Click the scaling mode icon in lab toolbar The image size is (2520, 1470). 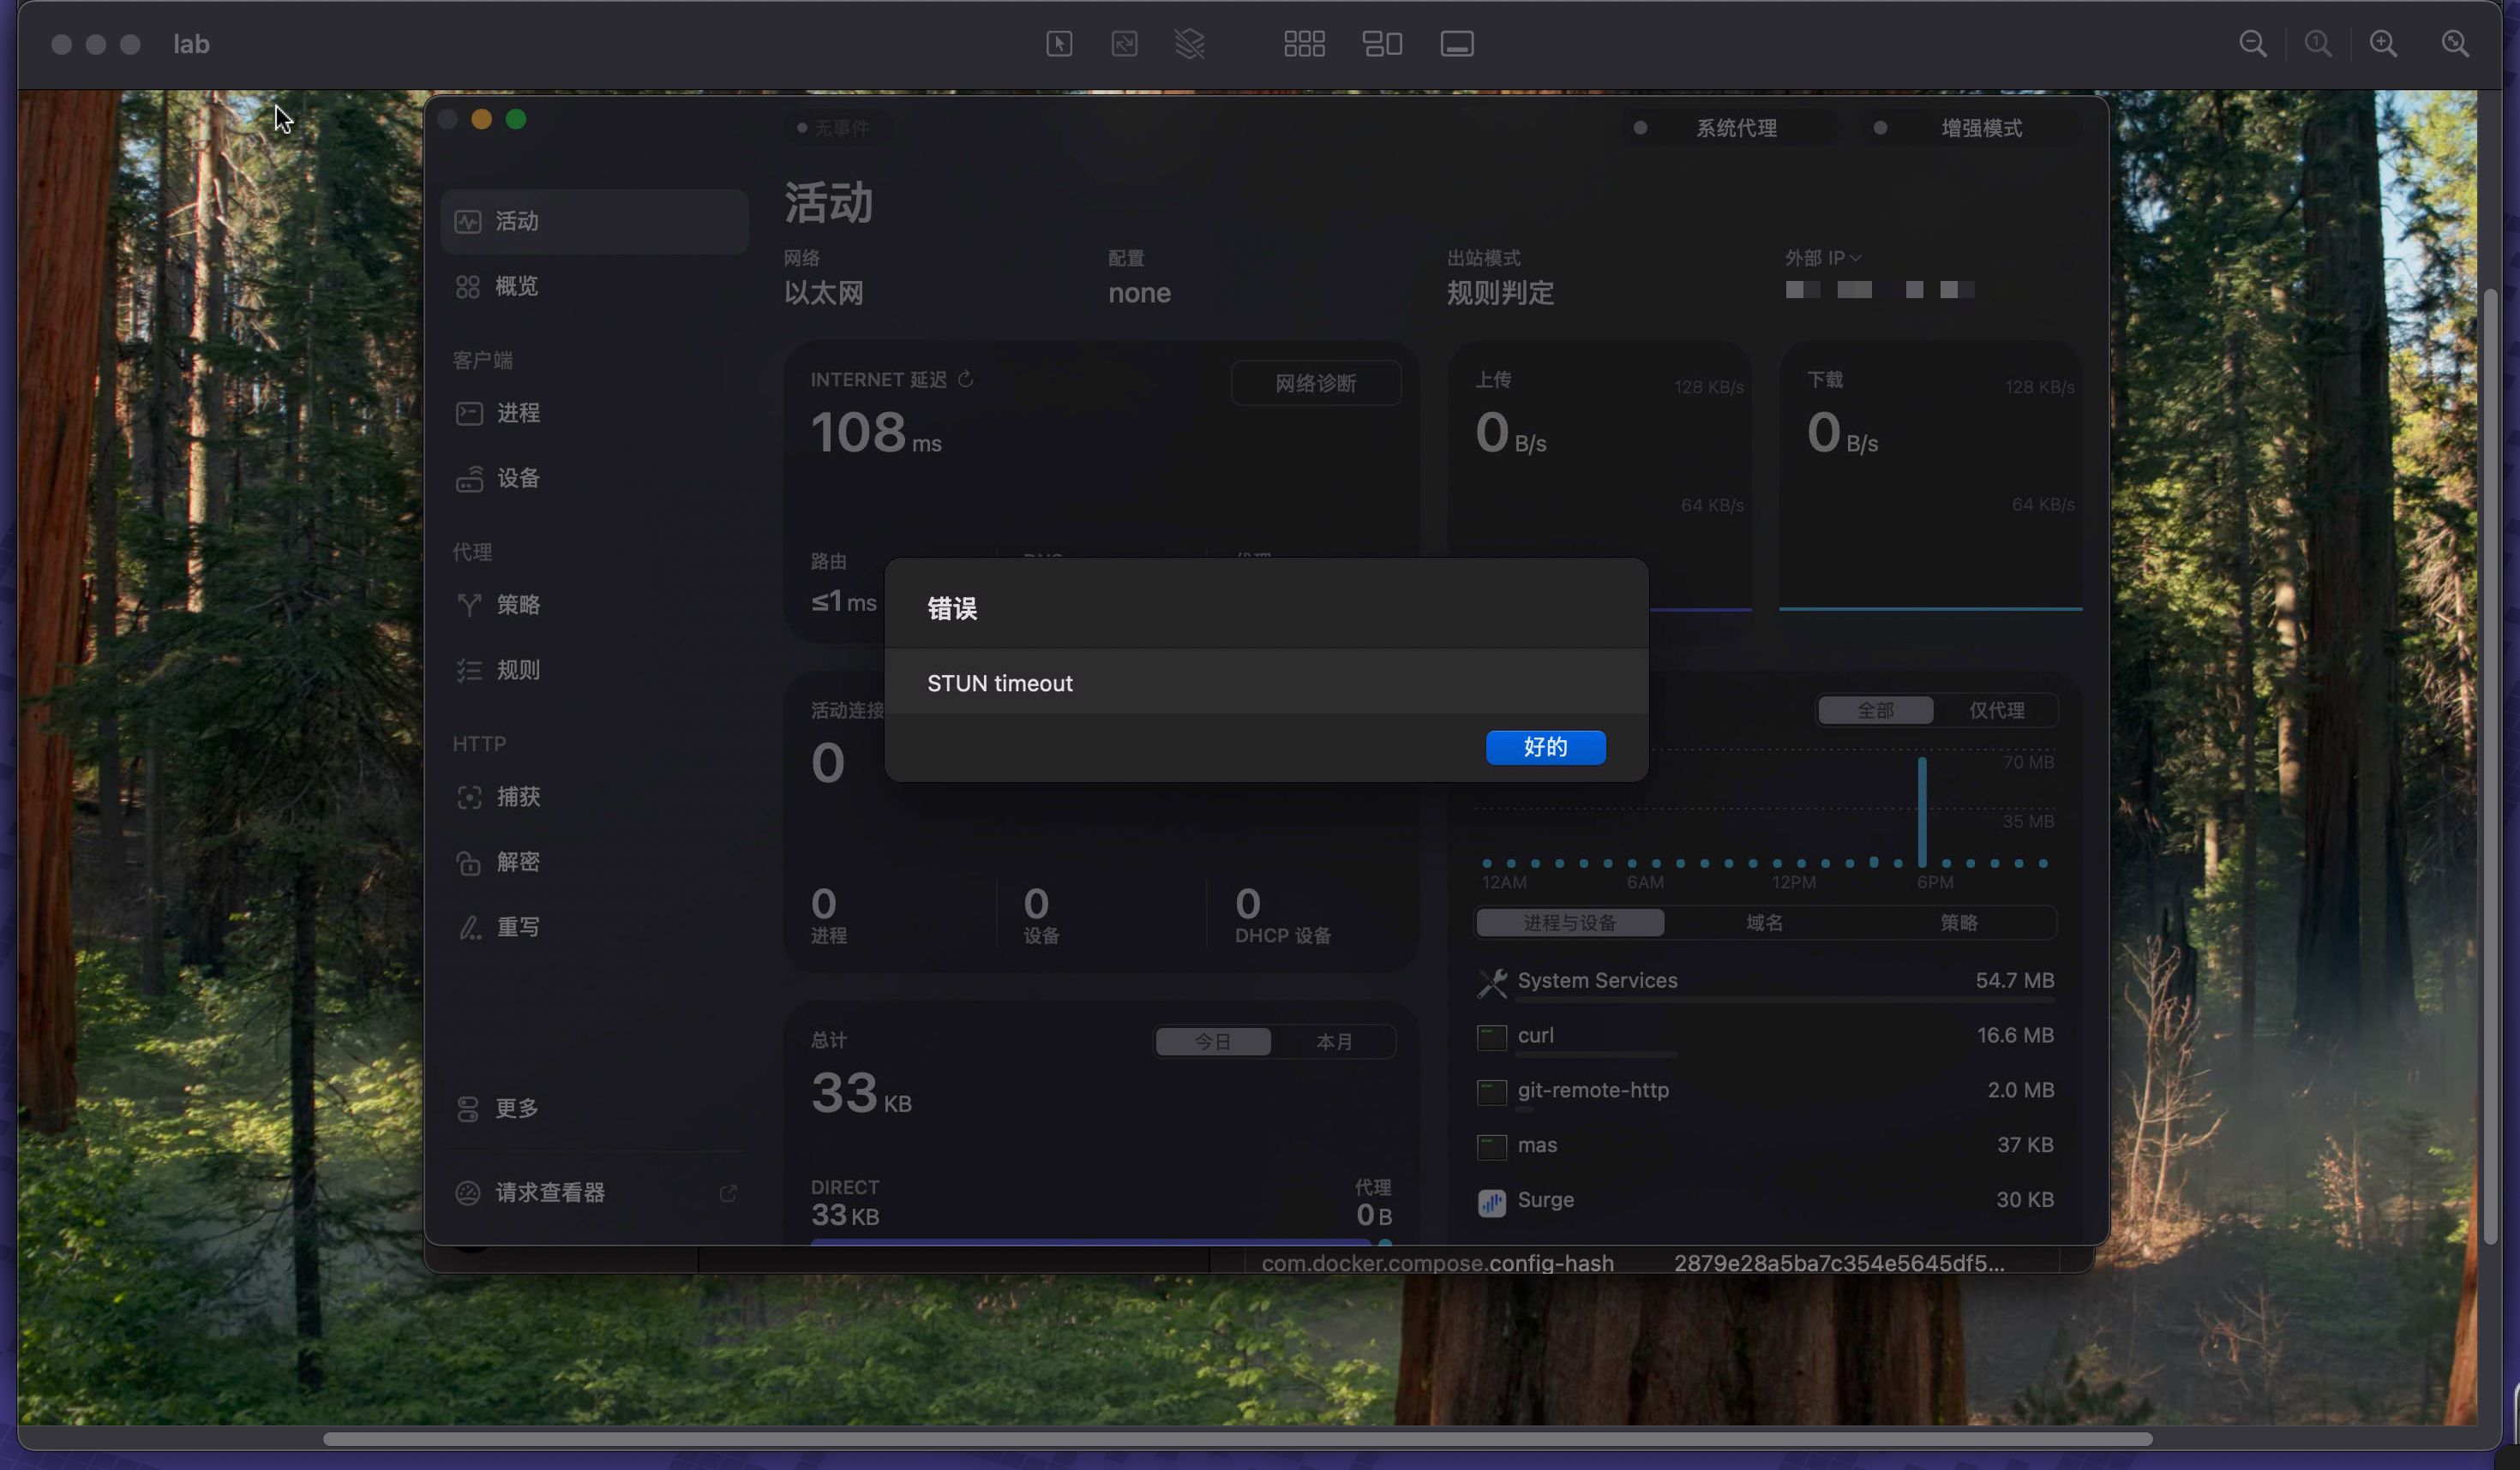(1124, 44)
